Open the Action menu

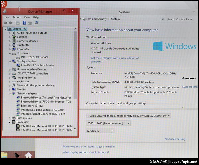coord(16,17)
